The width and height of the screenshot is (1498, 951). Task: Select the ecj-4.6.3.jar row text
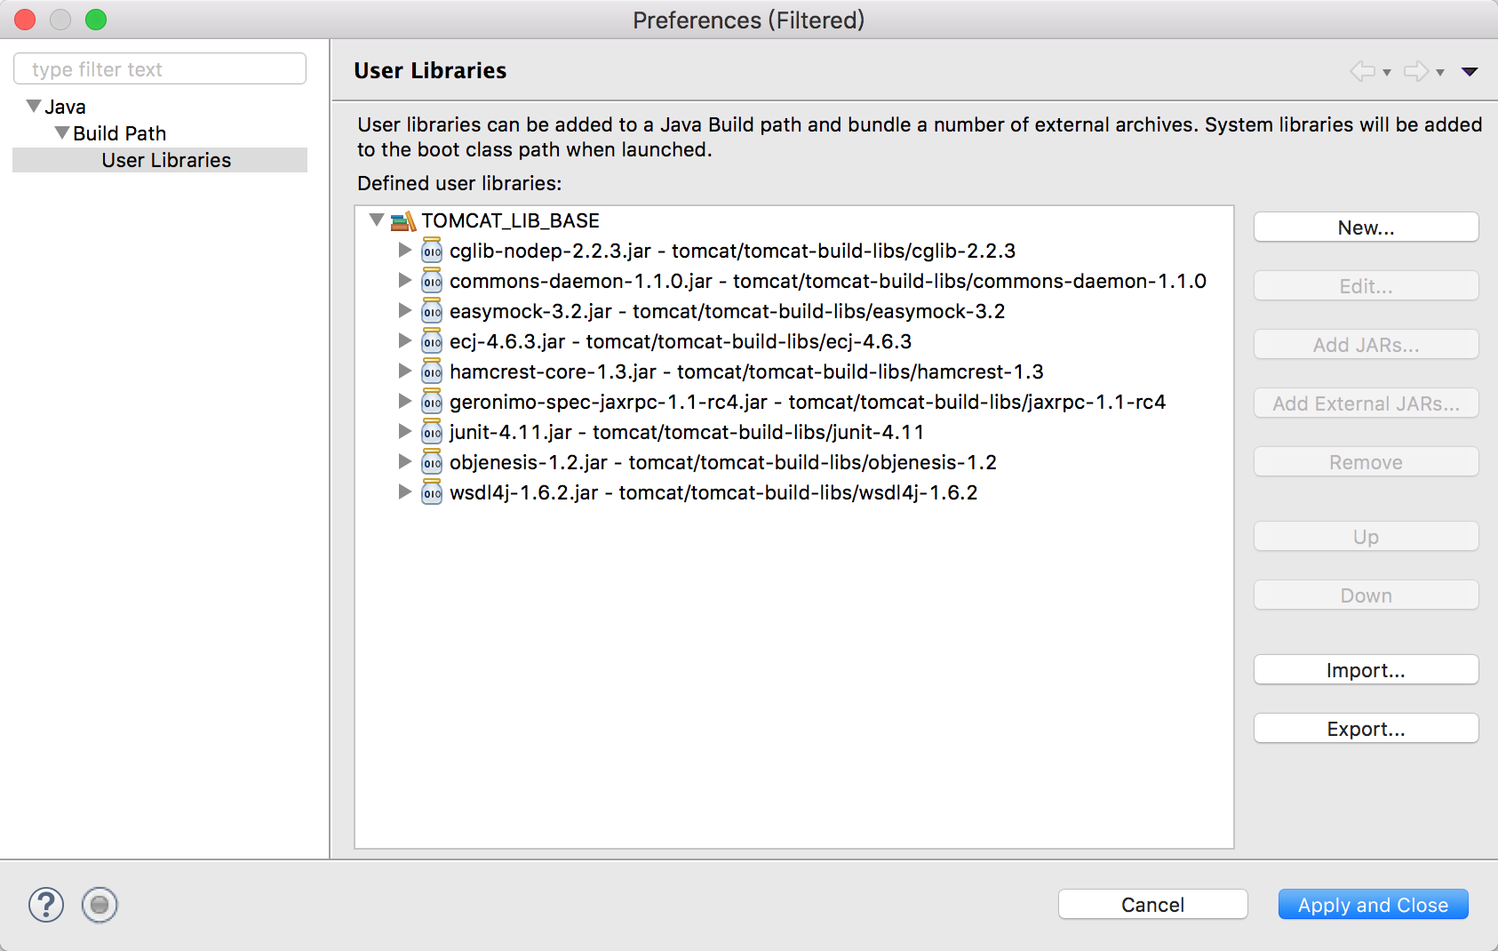pos(681,341)
